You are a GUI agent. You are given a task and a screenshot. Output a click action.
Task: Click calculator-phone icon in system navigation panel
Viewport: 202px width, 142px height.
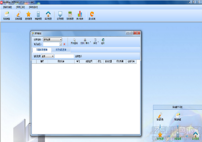[178, 135]
